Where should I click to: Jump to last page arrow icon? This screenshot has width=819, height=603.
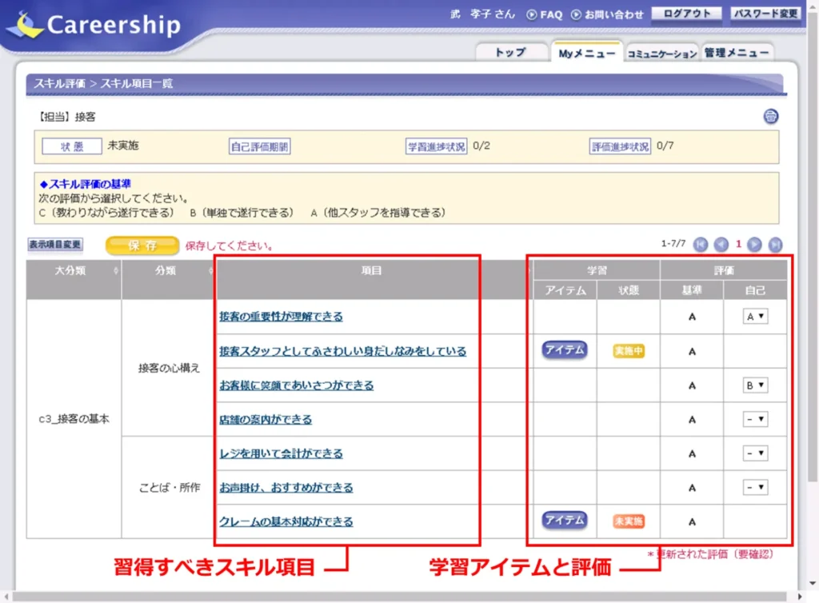tap(775, 245)
